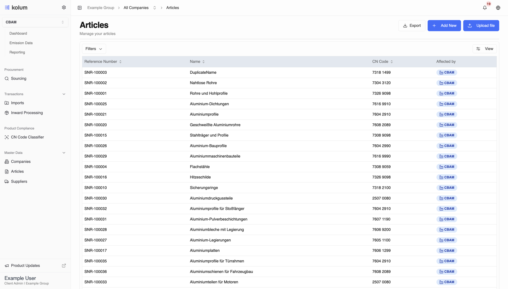Screen dimensions: 508x289
Task: Open Geschweißte Aluminiumrohre article
Action: point(215,125)
